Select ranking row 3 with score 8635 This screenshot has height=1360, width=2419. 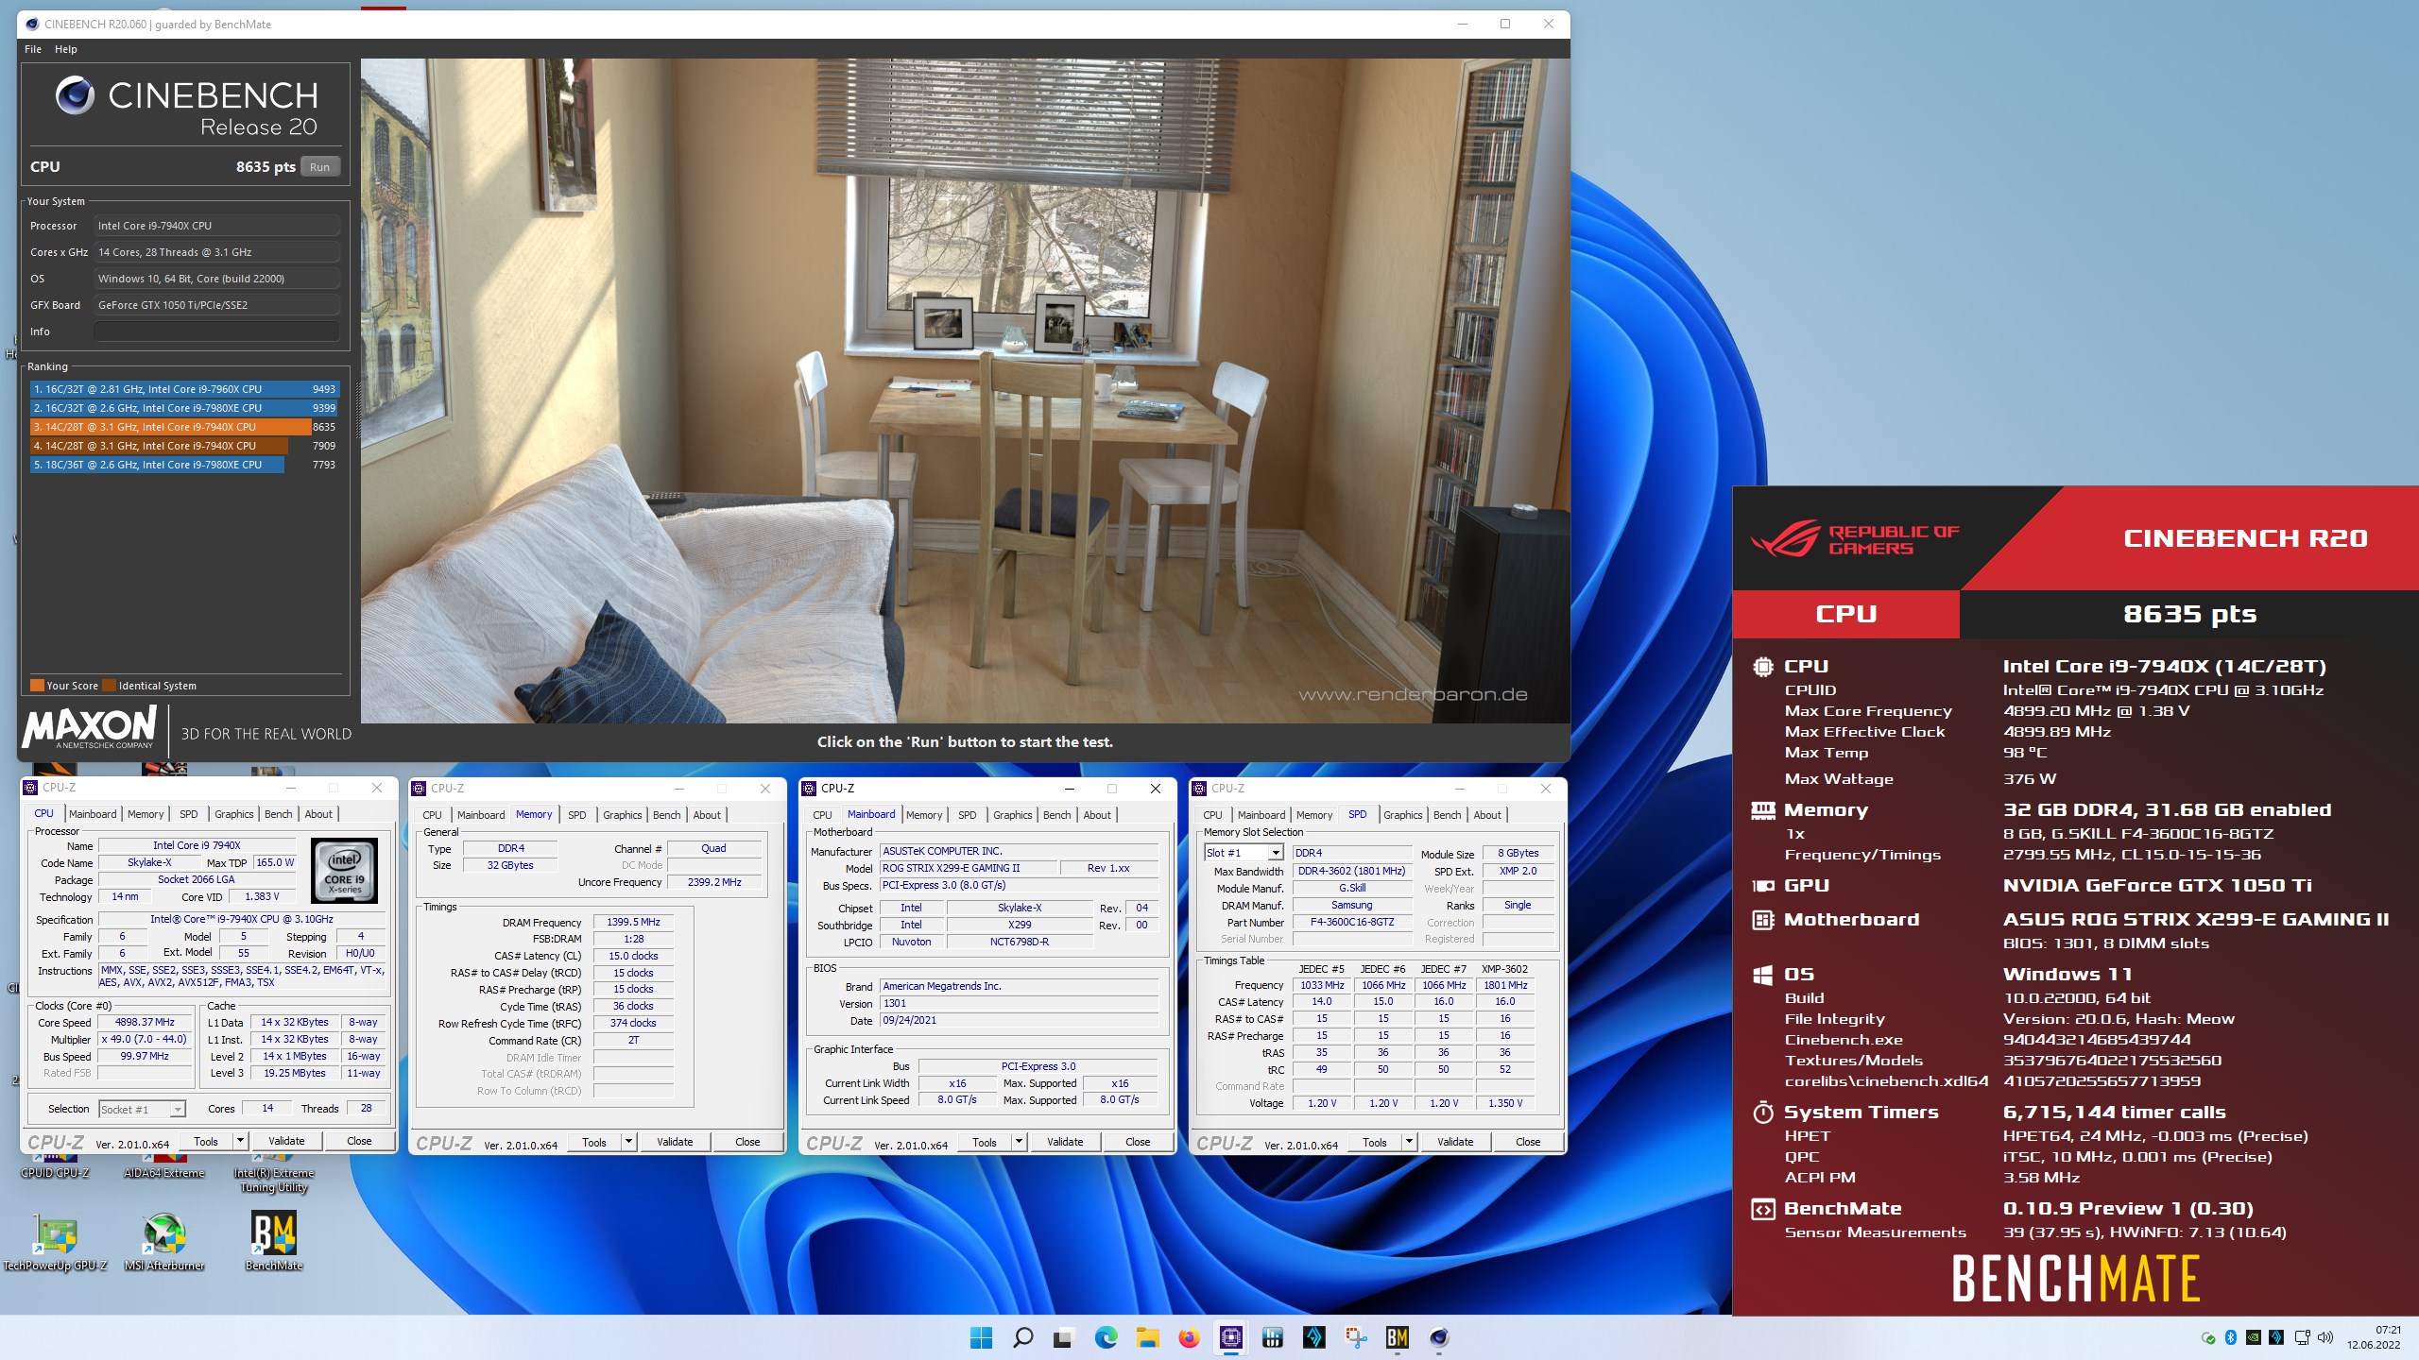pos(183,427)
